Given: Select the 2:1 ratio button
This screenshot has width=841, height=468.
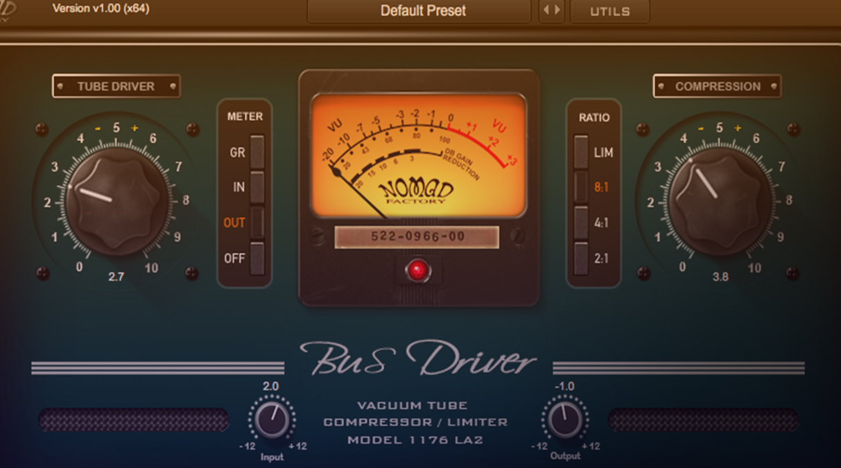Looking at the screenshot, I should pos(581,258).
